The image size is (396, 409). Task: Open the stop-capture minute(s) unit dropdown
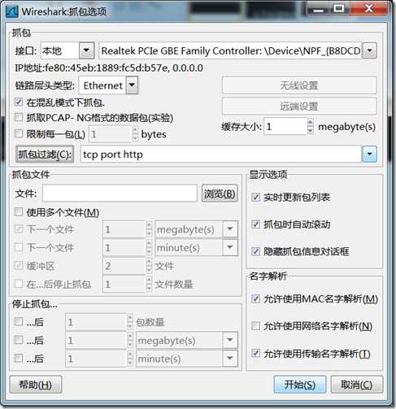click(230, 359)
